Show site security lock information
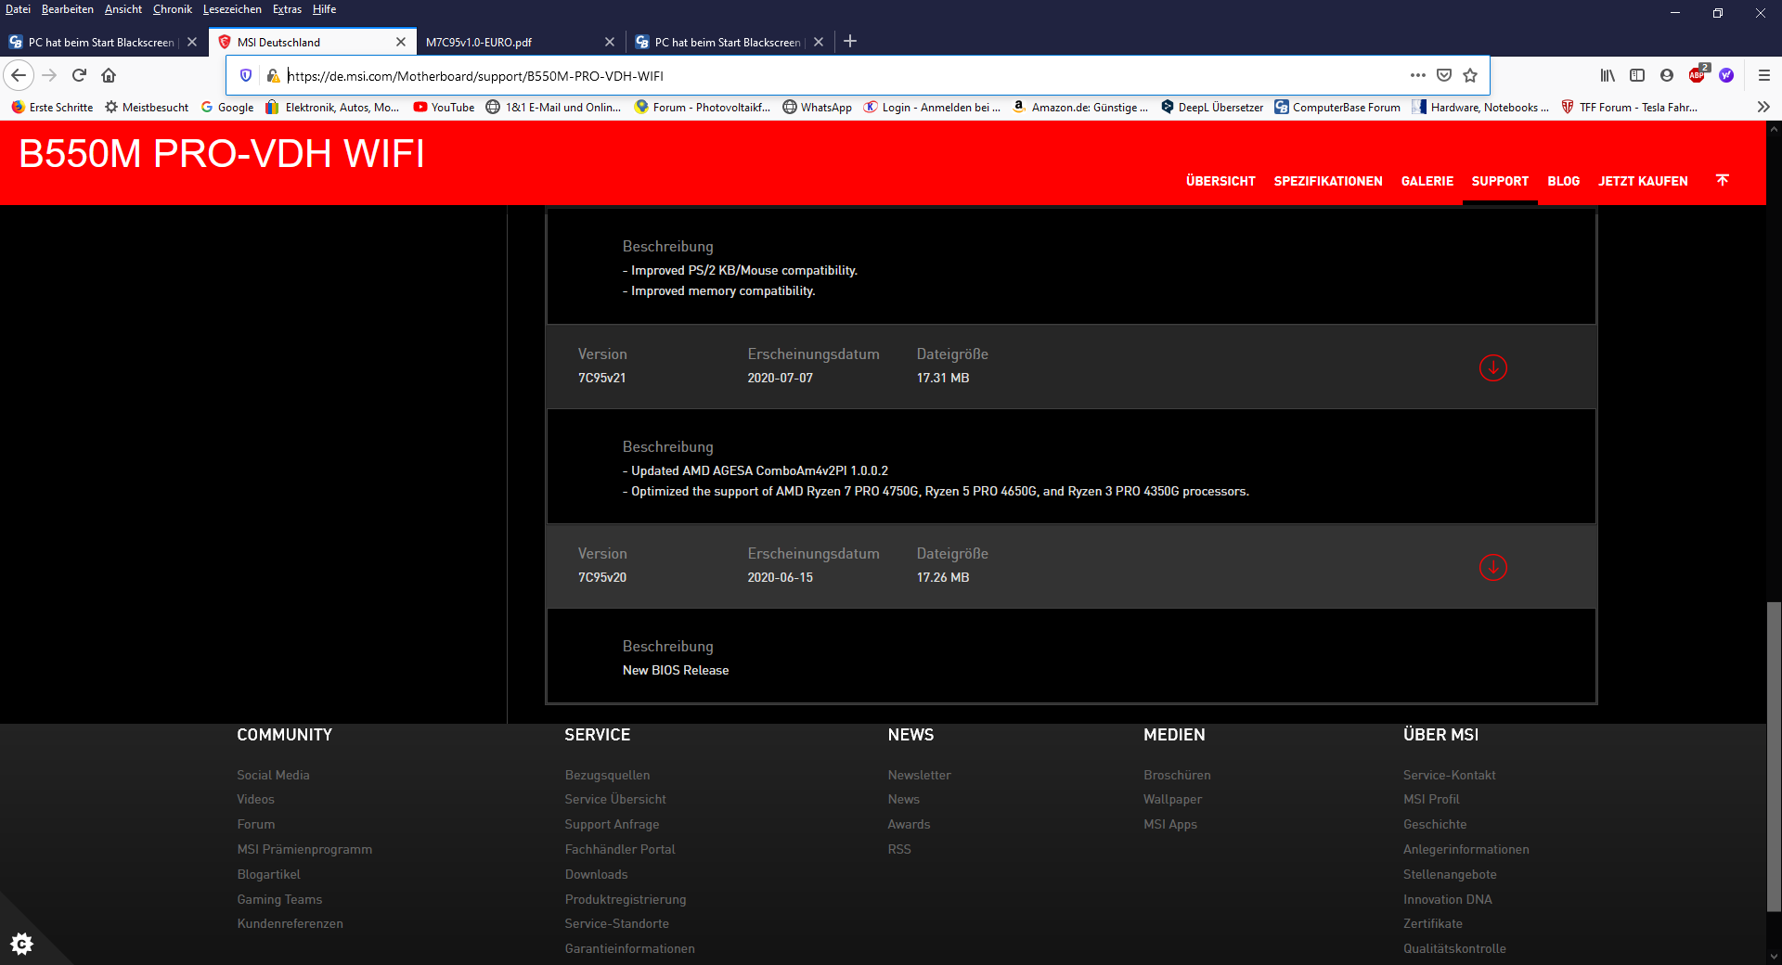The image size is (1782, 965). pos(273,75)
